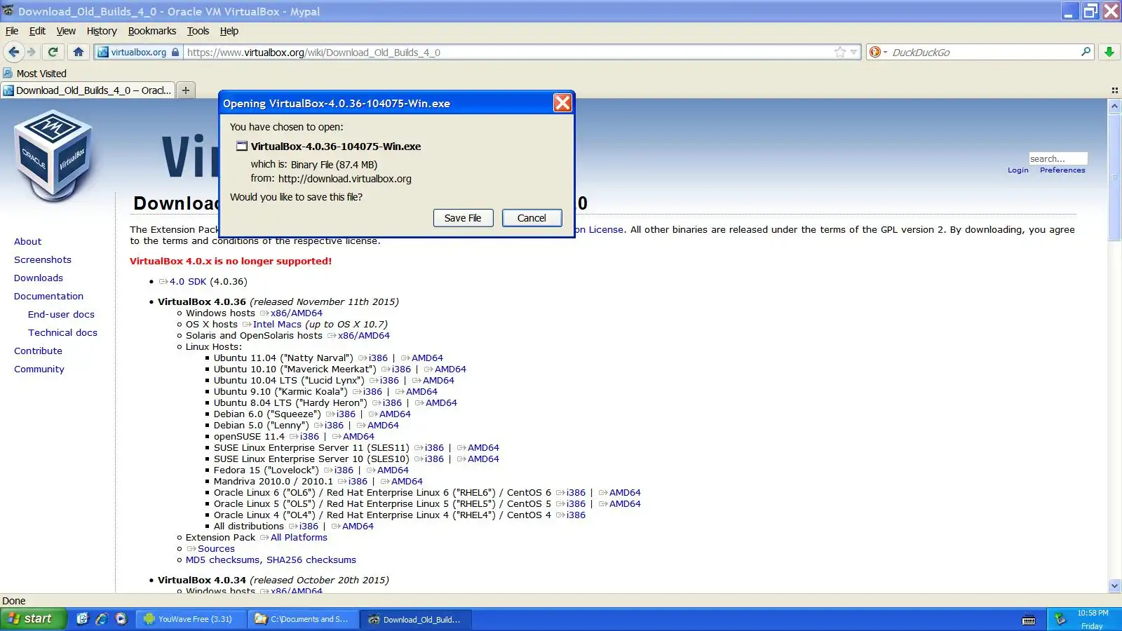Go to the browser home page
This screenshot has width=1122, height=631.
(x=79, y=52)
